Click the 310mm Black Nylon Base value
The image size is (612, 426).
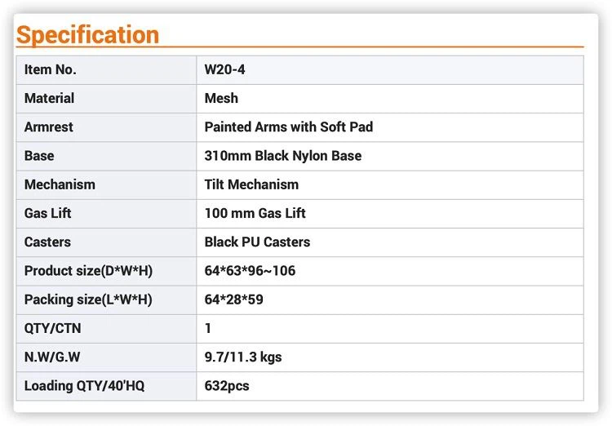point(282,155)
